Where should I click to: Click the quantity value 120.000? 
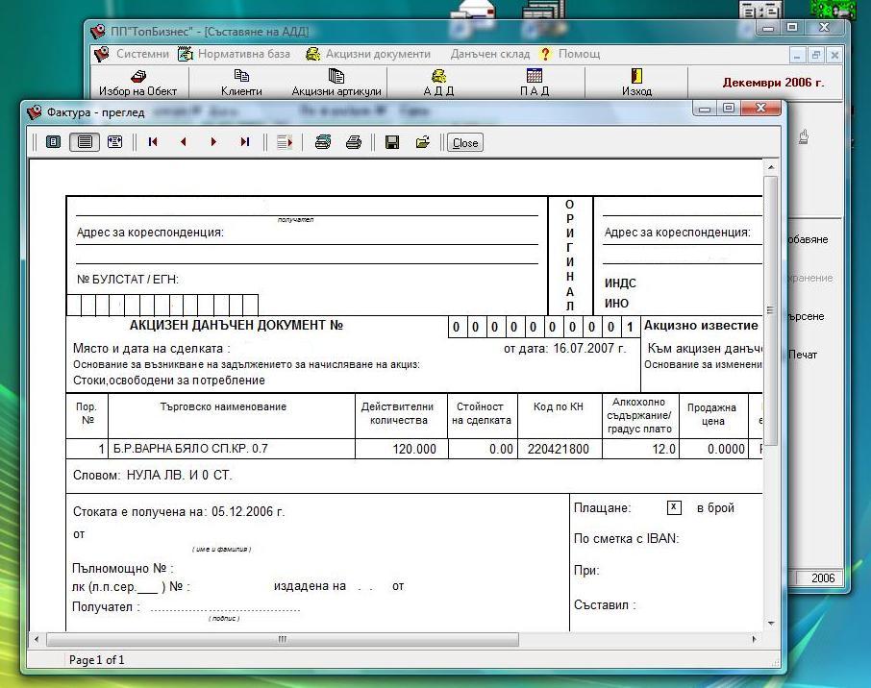pyautogui.click(x=413, y=450)
